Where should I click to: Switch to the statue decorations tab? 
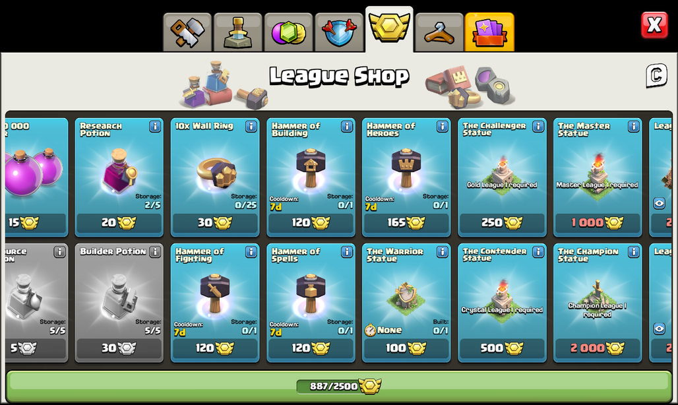(x=238, y=32)
